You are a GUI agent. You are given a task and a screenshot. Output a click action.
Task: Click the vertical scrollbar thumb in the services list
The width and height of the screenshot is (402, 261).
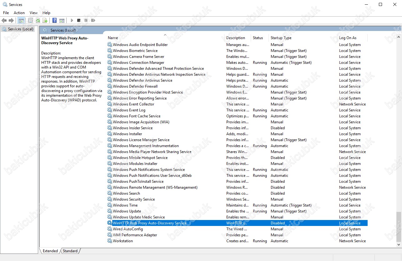[x=398, y=226]
